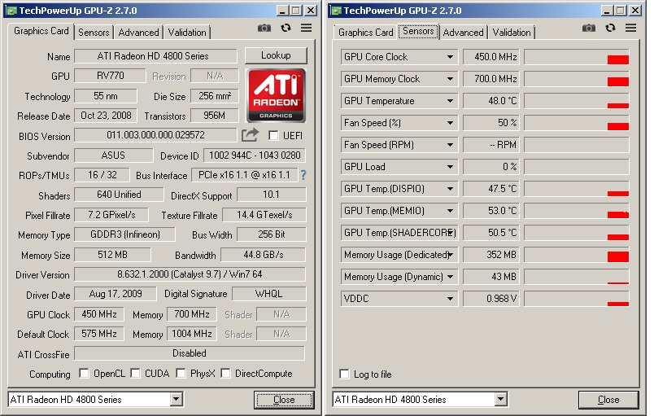Viewport: 654px width, 416px height.
Task: Open Validation tab in right window
Action: coord(512,32)
